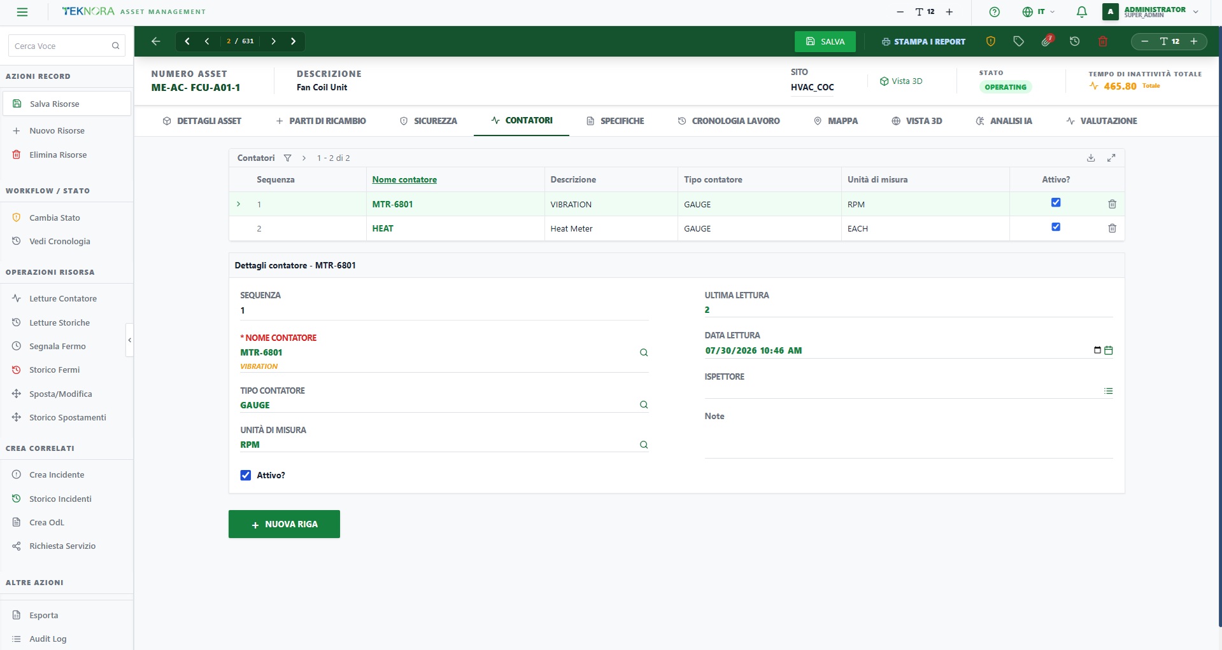This screenshot has height=650, width=1222.
Task: Open lookup for Nome Contatore field
Action: pyautogui.click(x=644, y=352)
